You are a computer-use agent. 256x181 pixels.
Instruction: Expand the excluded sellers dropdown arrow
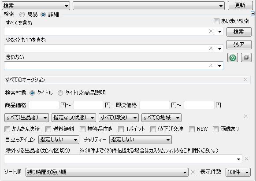pos(238,159)
